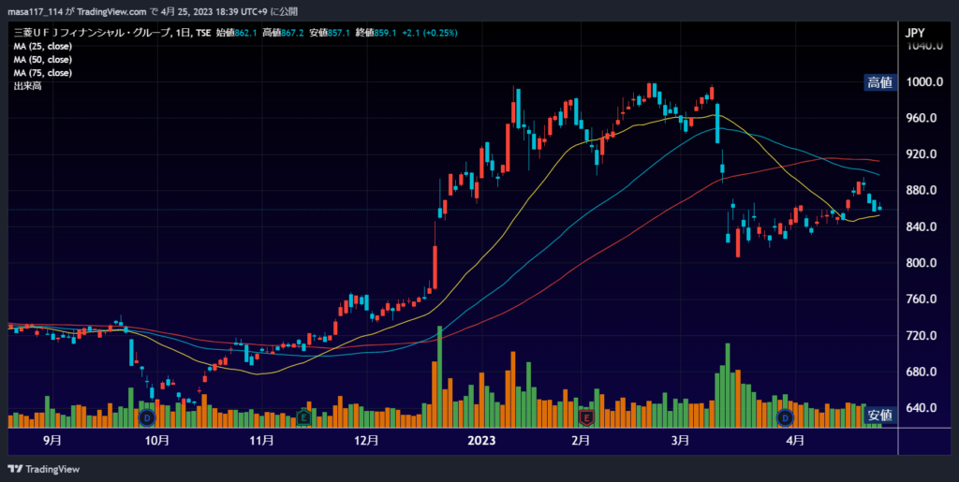Click the 出来高 volume indicator label
This screenshot has width=959, height=482.
pos(27,87)
